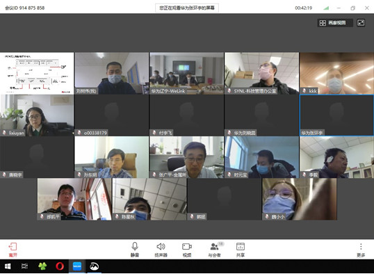This screenshot has width=374, height=274.
Task: Select the shared screen slide thumbnail
Action: (x=37, y=73)
